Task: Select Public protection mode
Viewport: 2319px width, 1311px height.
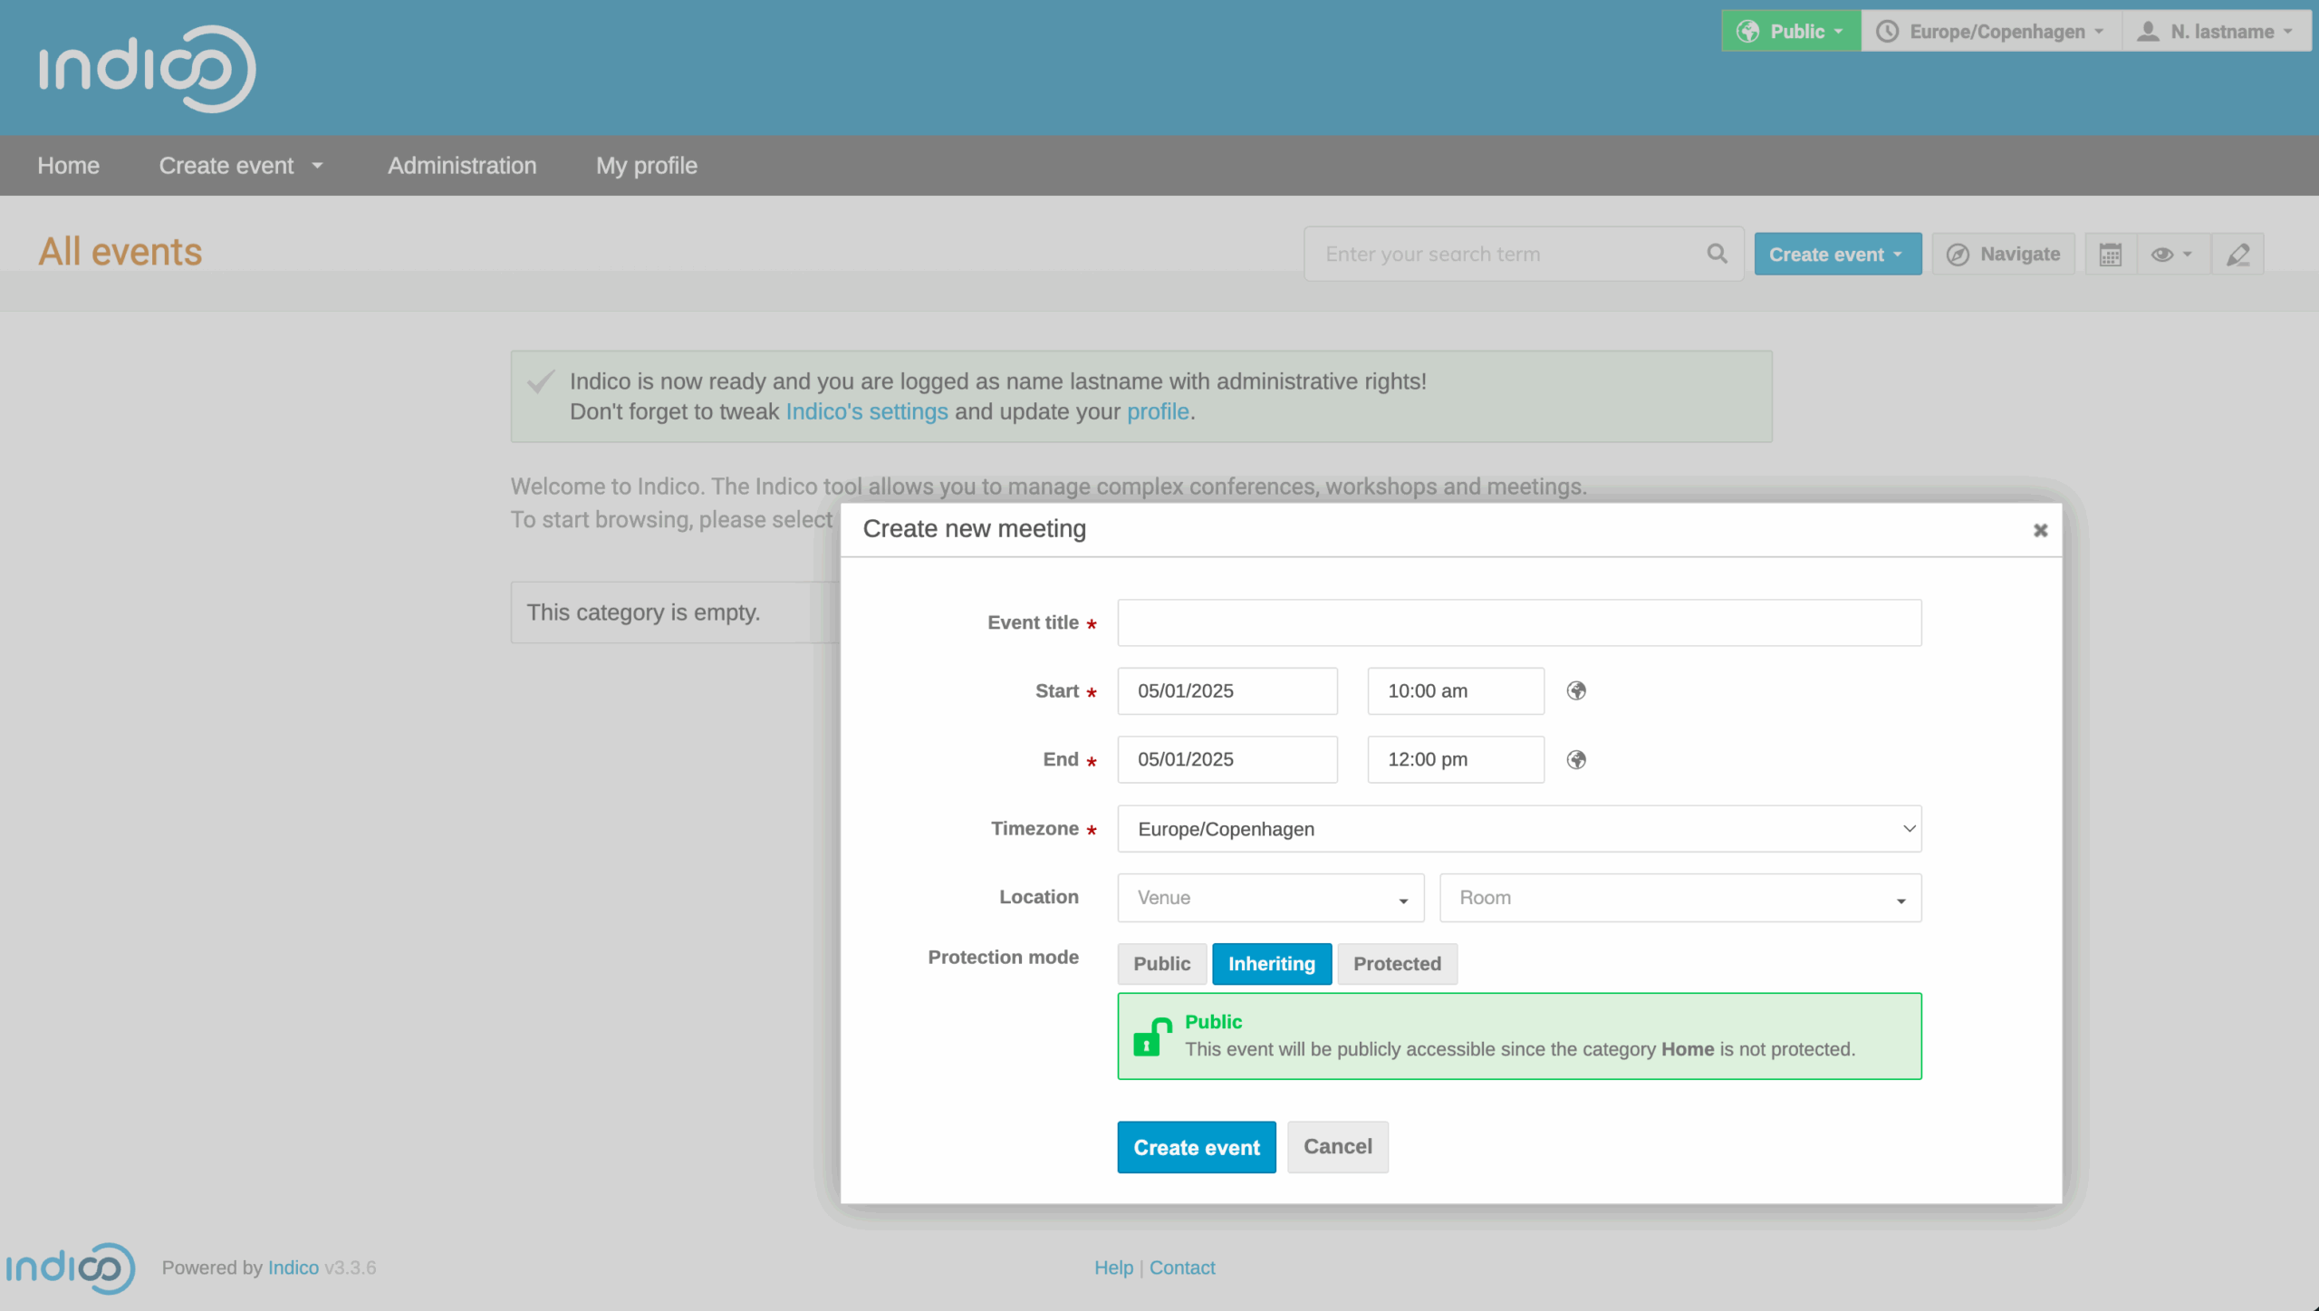Action: tap(1161, 964)
